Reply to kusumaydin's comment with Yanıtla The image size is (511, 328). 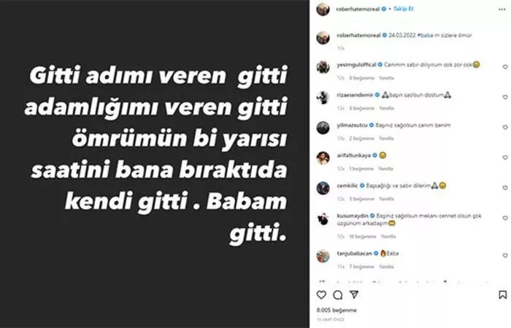388,237
